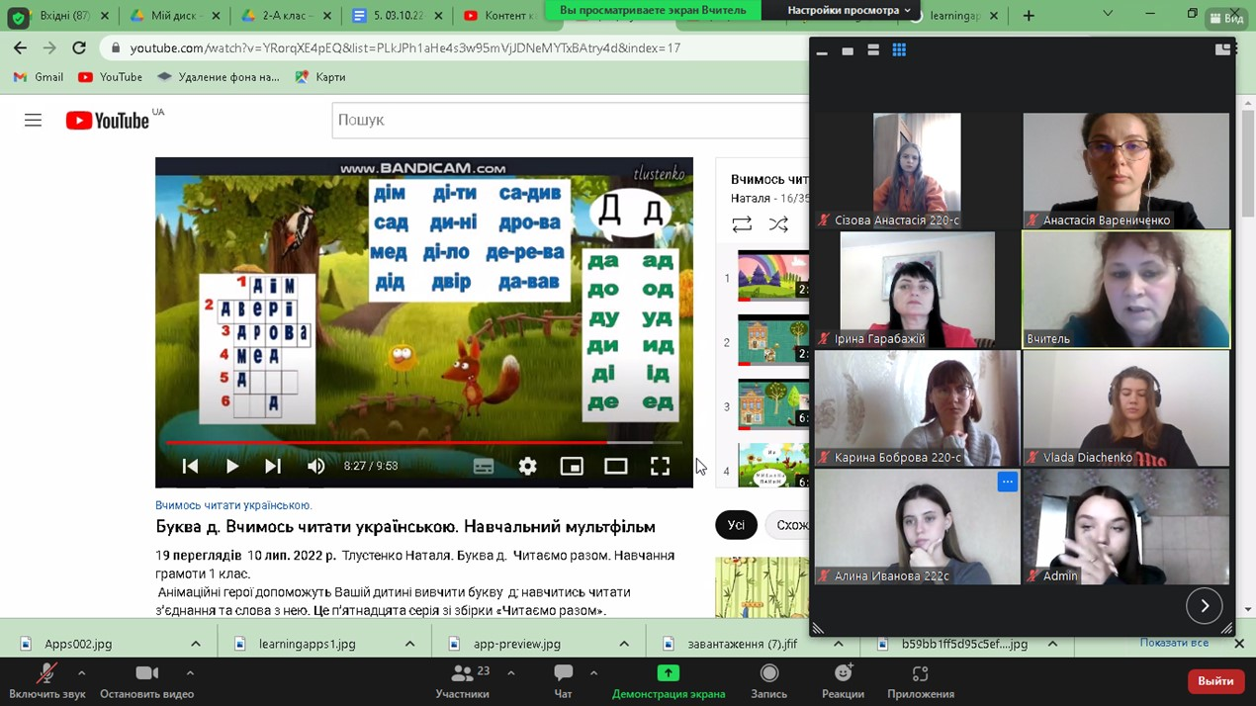The width and height of the screenshot is (1256, 706).
Task: Select the Усі filter chip
Action: point(736,525)
